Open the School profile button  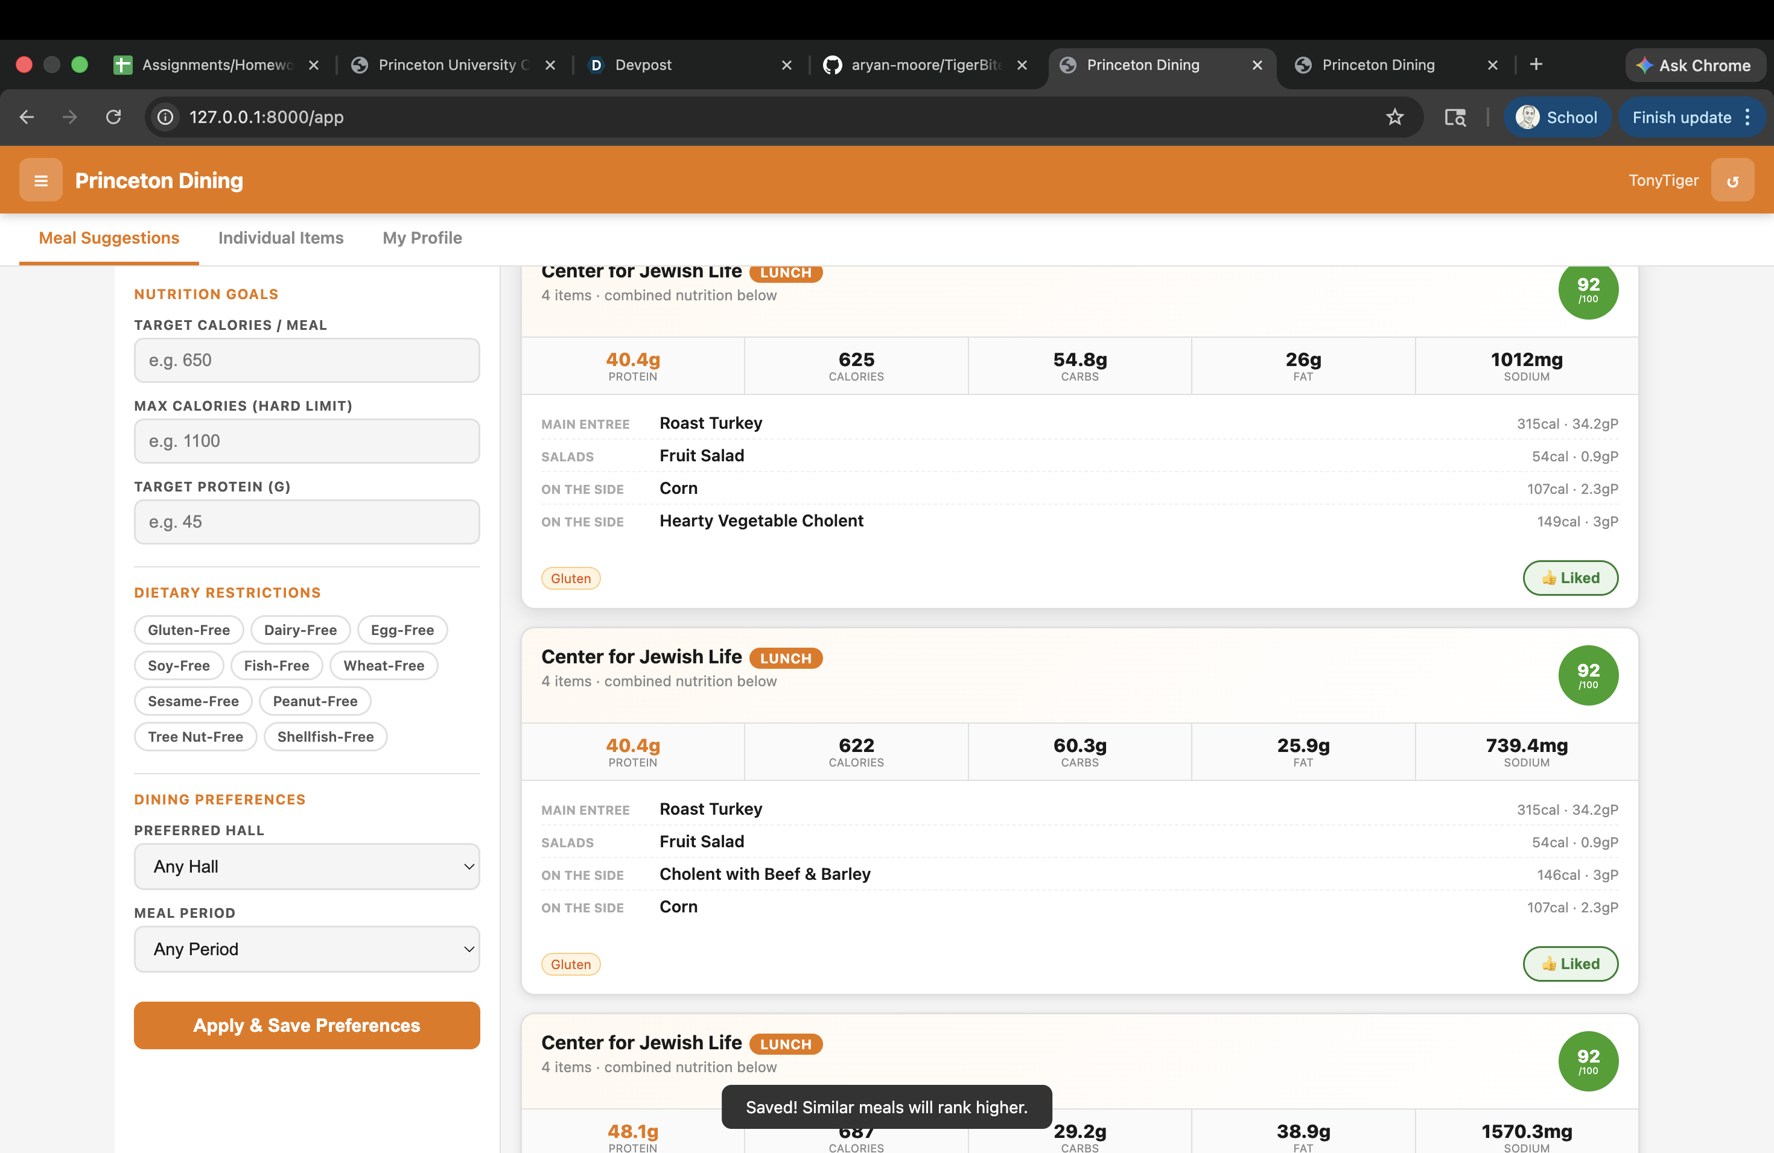[x=1557, y=117]
